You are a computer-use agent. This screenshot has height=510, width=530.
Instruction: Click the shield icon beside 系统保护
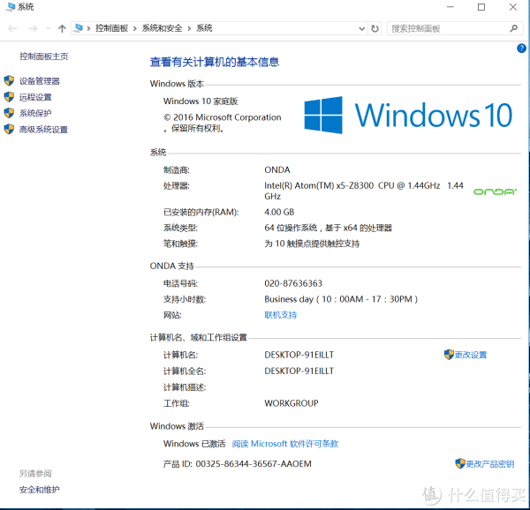(x=9, y=113)
